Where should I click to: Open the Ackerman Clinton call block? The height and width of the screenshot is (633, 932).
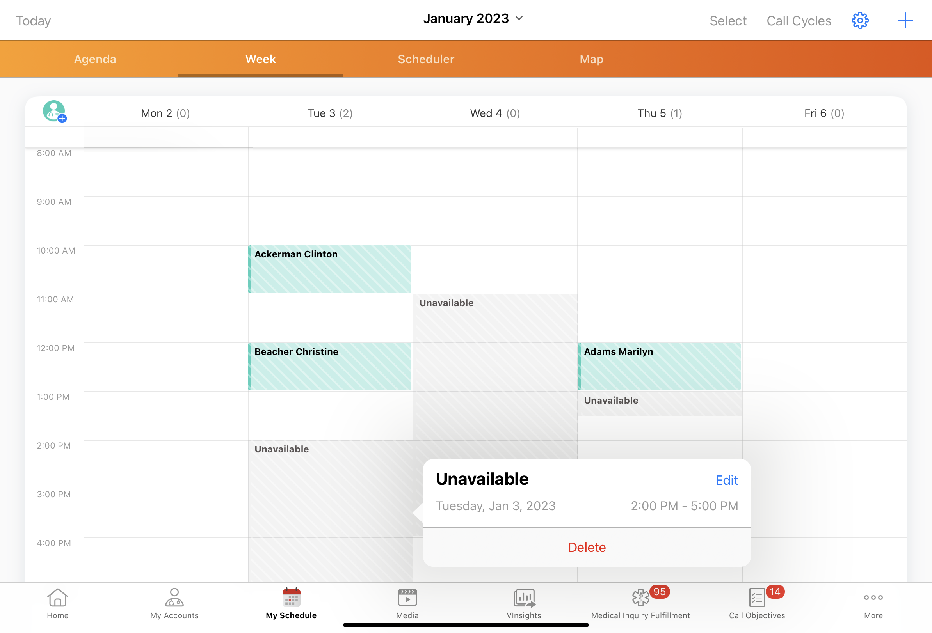330,269
